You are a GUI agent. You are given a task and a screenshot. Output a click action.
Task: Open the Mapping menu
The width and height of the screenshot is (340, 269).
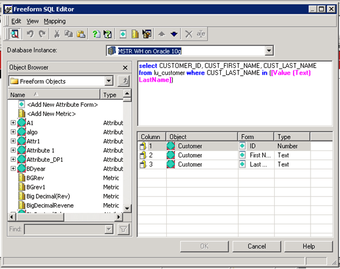click(54, 21)
